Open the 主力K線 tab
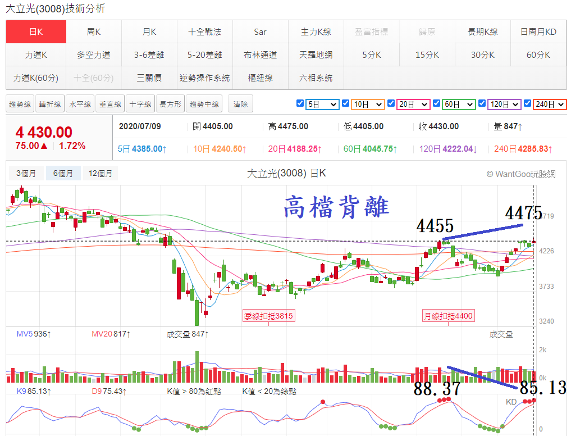 (x=316, y=31)
